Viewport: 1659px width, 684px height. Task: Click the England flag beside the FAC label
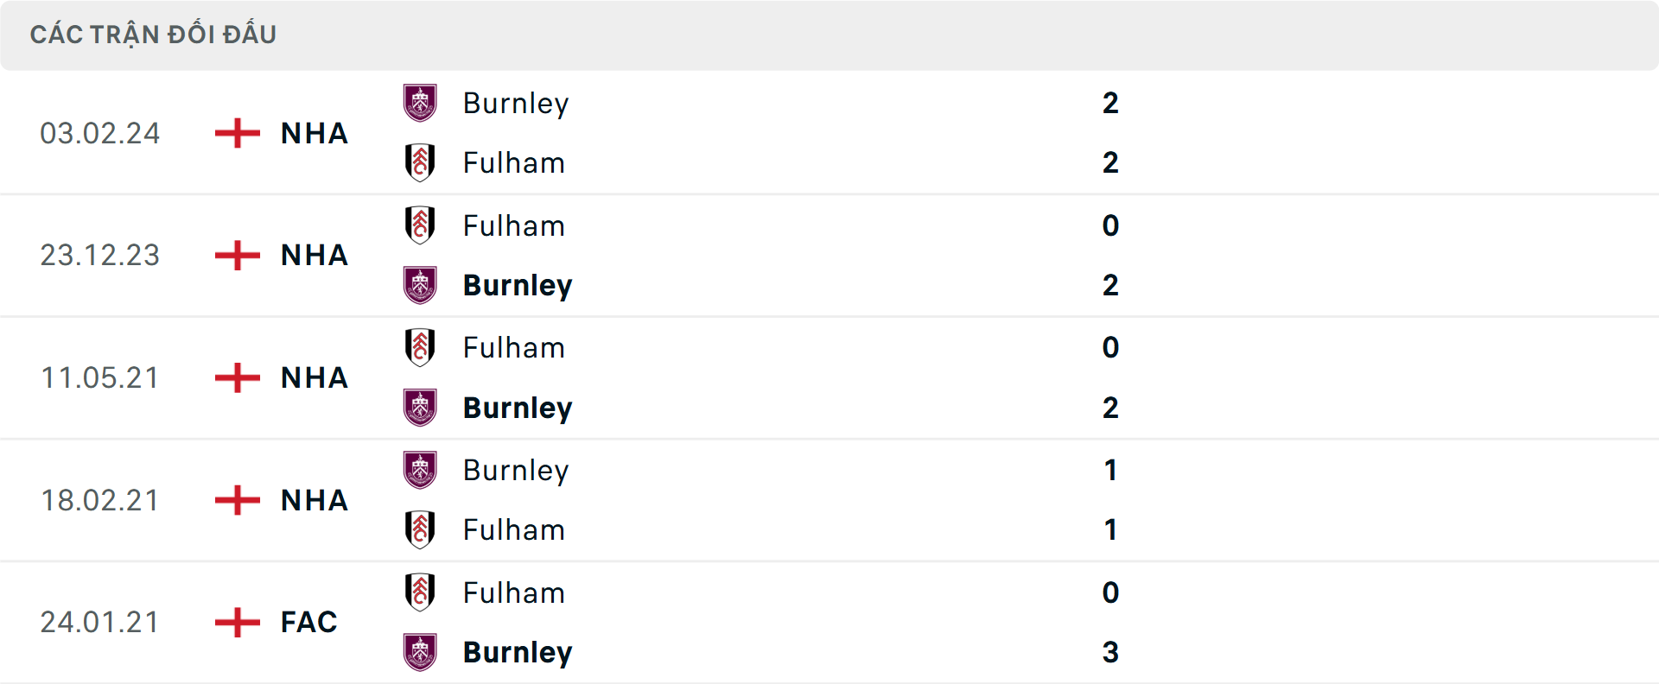click(x=236, y=622)
